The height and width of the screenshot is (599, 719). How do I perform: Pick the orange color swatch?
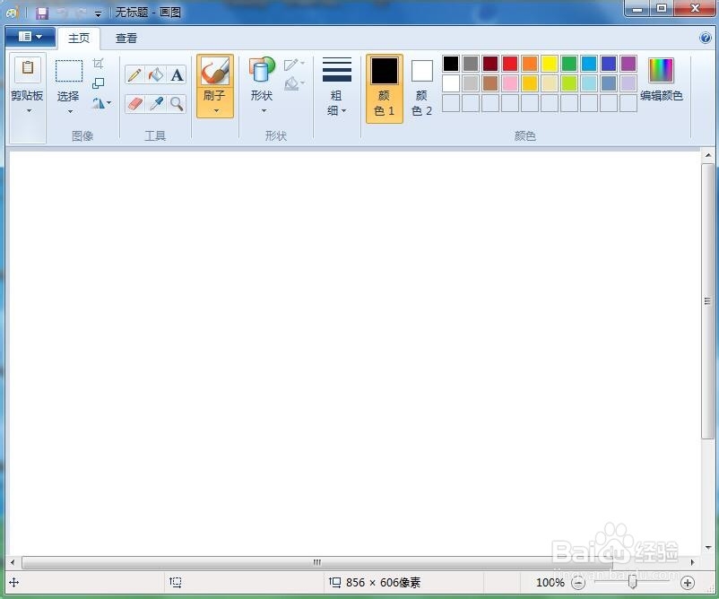point(530,64)
